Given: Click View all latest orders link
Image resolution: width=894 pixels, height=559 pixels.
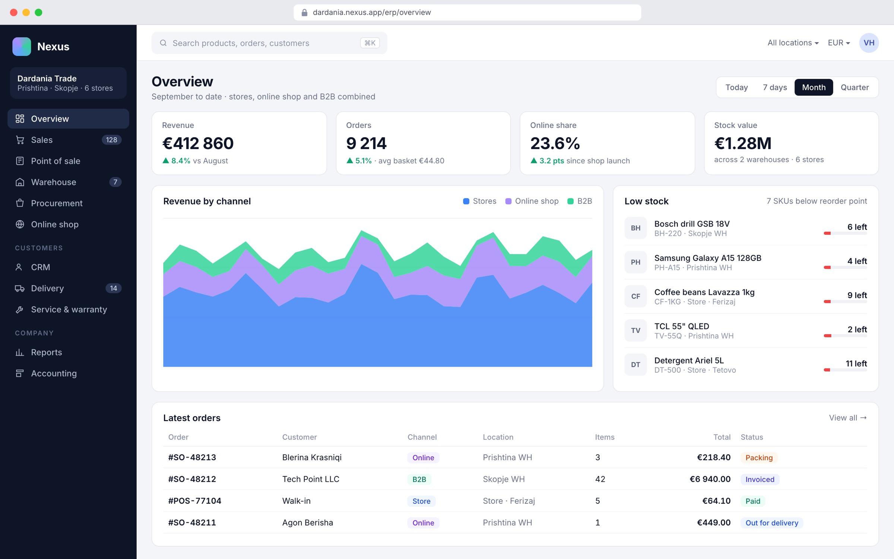Looking at the screenshot, I should (x=848, y=418).
